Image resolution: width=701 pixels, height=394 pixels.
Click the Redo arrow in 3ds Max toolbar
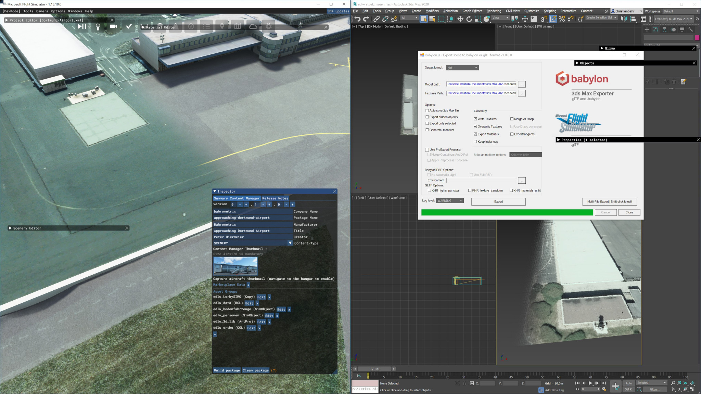point(366,19)
